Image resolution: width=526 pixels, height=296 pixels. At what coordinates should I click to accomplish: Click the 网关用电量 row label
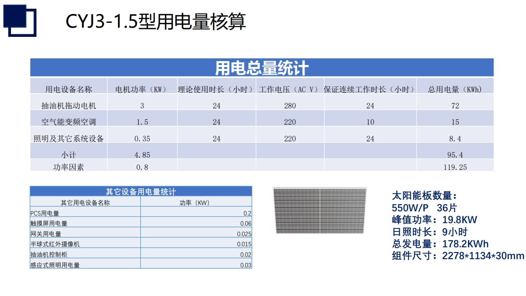point(46,234)
